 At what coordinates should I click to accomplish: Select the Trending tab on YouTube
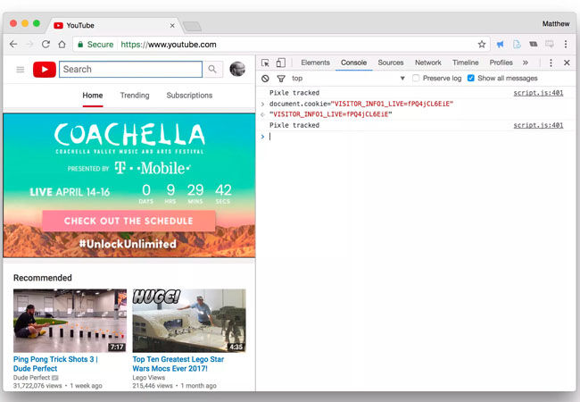[135, 96]
